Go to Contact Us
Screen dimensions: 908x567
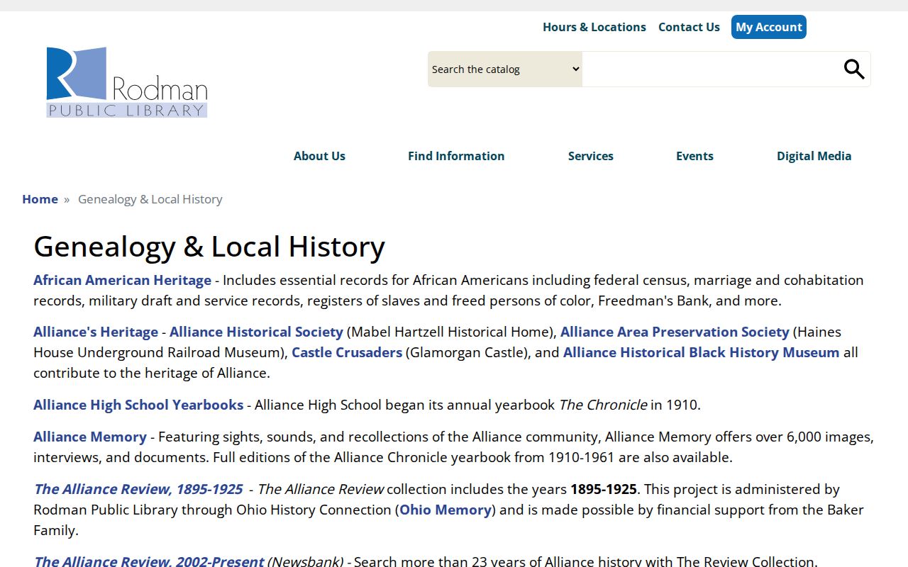pos(689,27)
